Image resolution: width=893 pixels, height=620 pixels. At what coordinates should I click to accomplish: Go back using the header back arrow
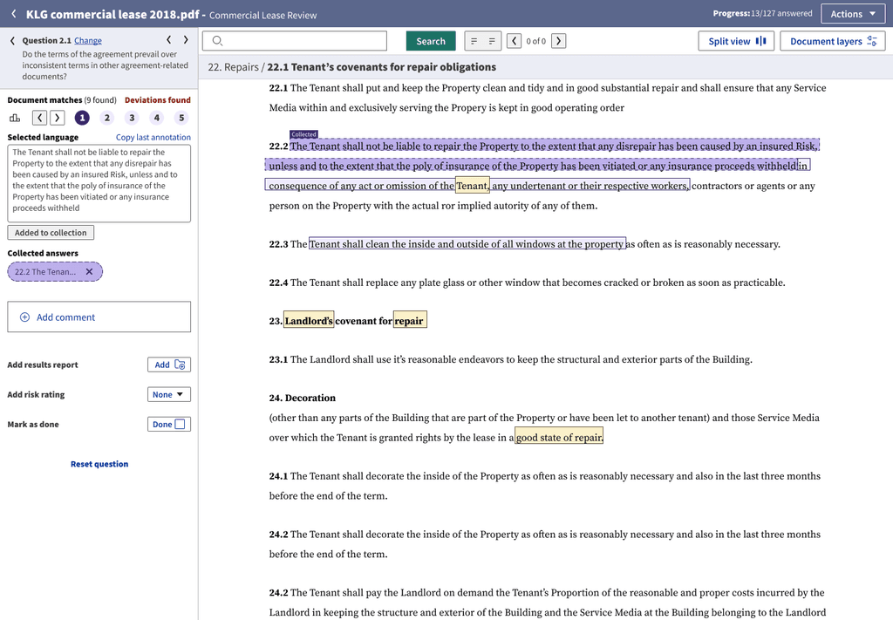(x=13, y=14)
